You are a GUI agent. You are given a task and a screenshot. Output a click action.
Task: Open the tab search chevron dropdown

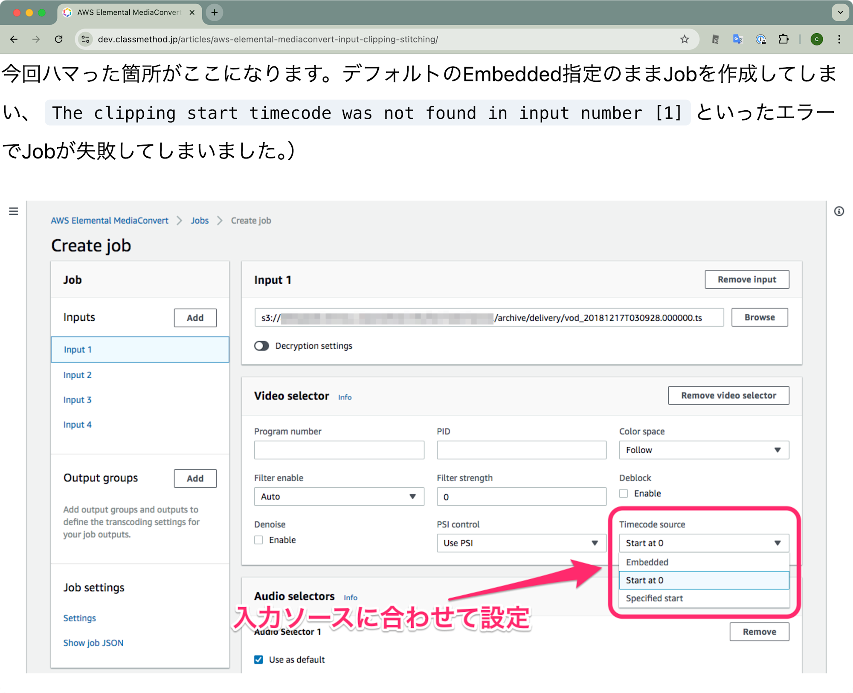tap(840, 12)
